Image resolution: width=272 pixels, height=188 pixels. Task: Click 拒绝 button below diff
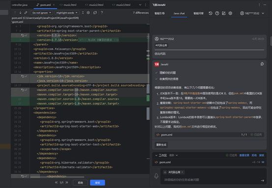[x=80, y=183]
